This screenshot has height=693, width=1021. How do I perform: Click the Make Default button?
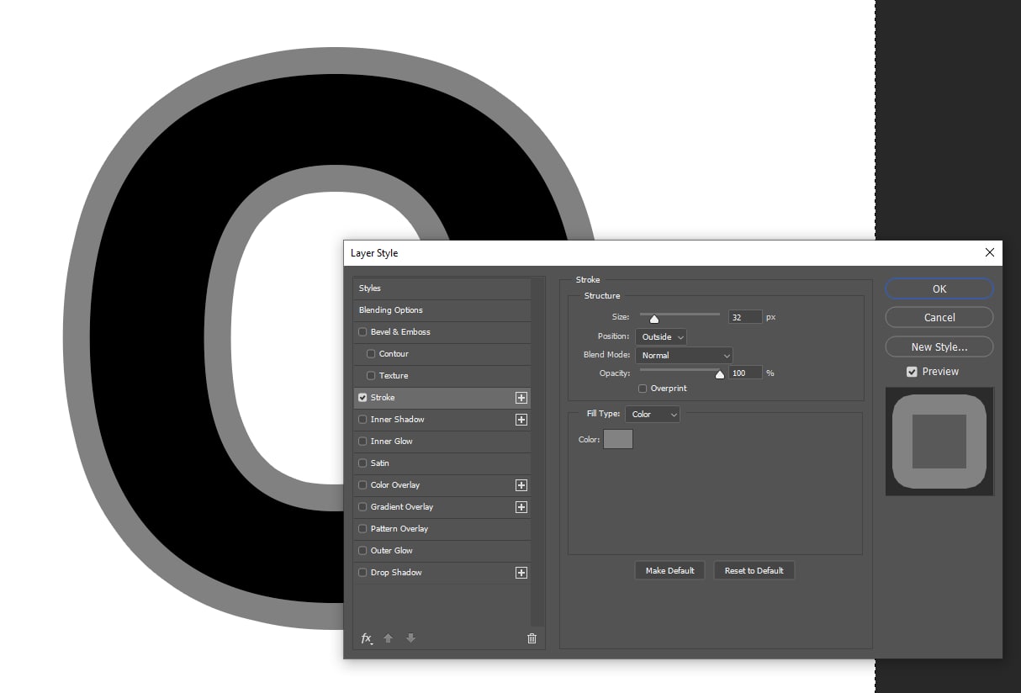point(669,570)
